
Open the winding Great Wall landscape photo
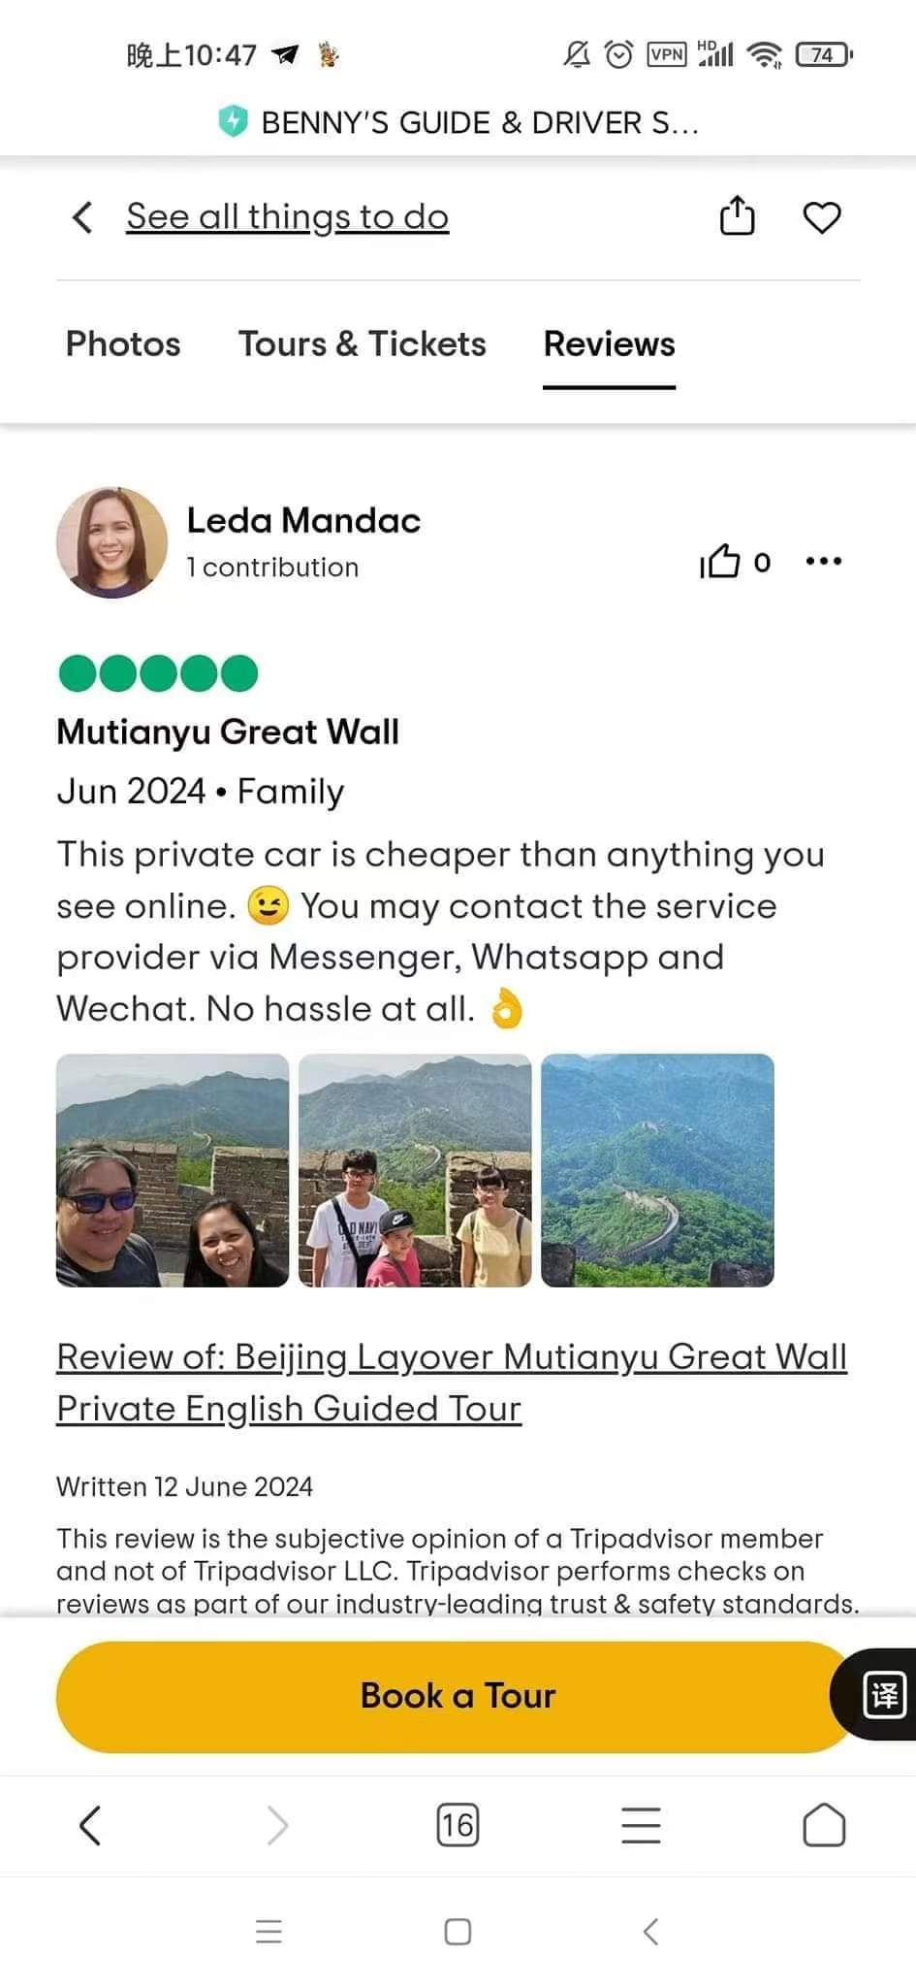657,1170
